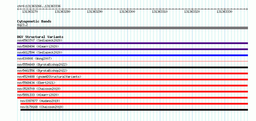Click the nsv6563707 (Sedlazeck2020) label

pyautogui.click(x=40, y=40)
